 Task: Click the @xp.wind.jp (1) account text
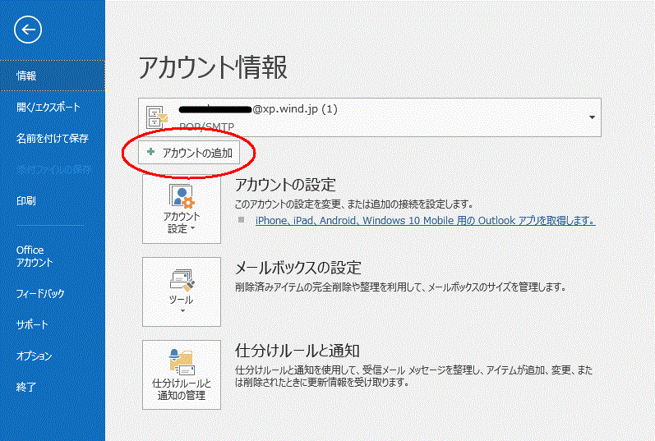(295, 109)
